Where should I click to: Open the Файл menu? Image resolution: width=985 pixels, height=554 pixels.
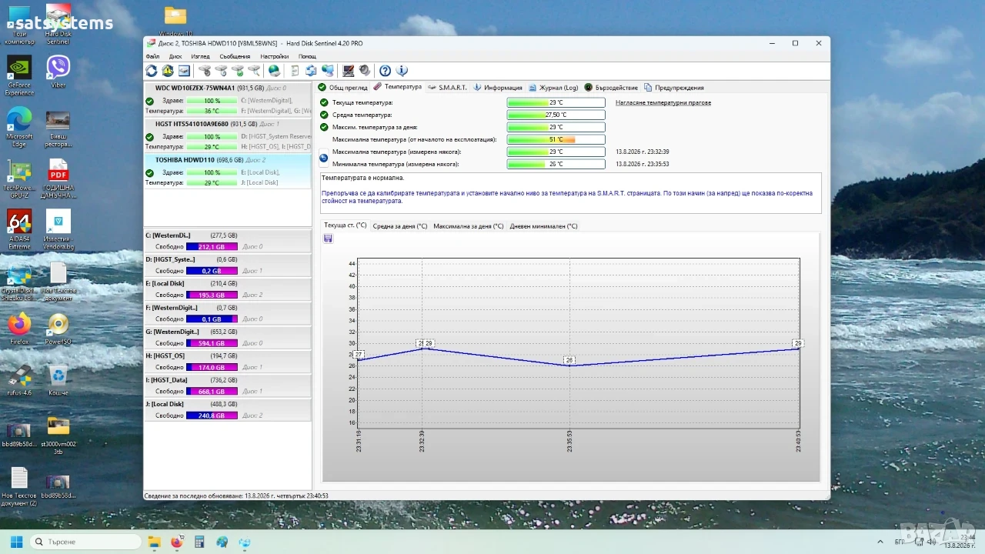pyautogui.click(x=152, y=56)
